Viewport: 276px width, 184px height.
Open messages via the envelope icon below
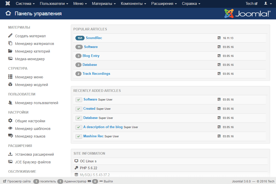89,181
